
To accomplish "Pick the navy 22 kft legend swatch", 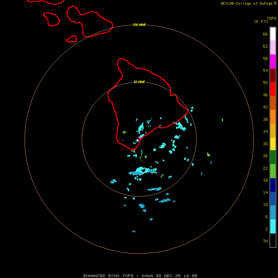I will 273,185.
